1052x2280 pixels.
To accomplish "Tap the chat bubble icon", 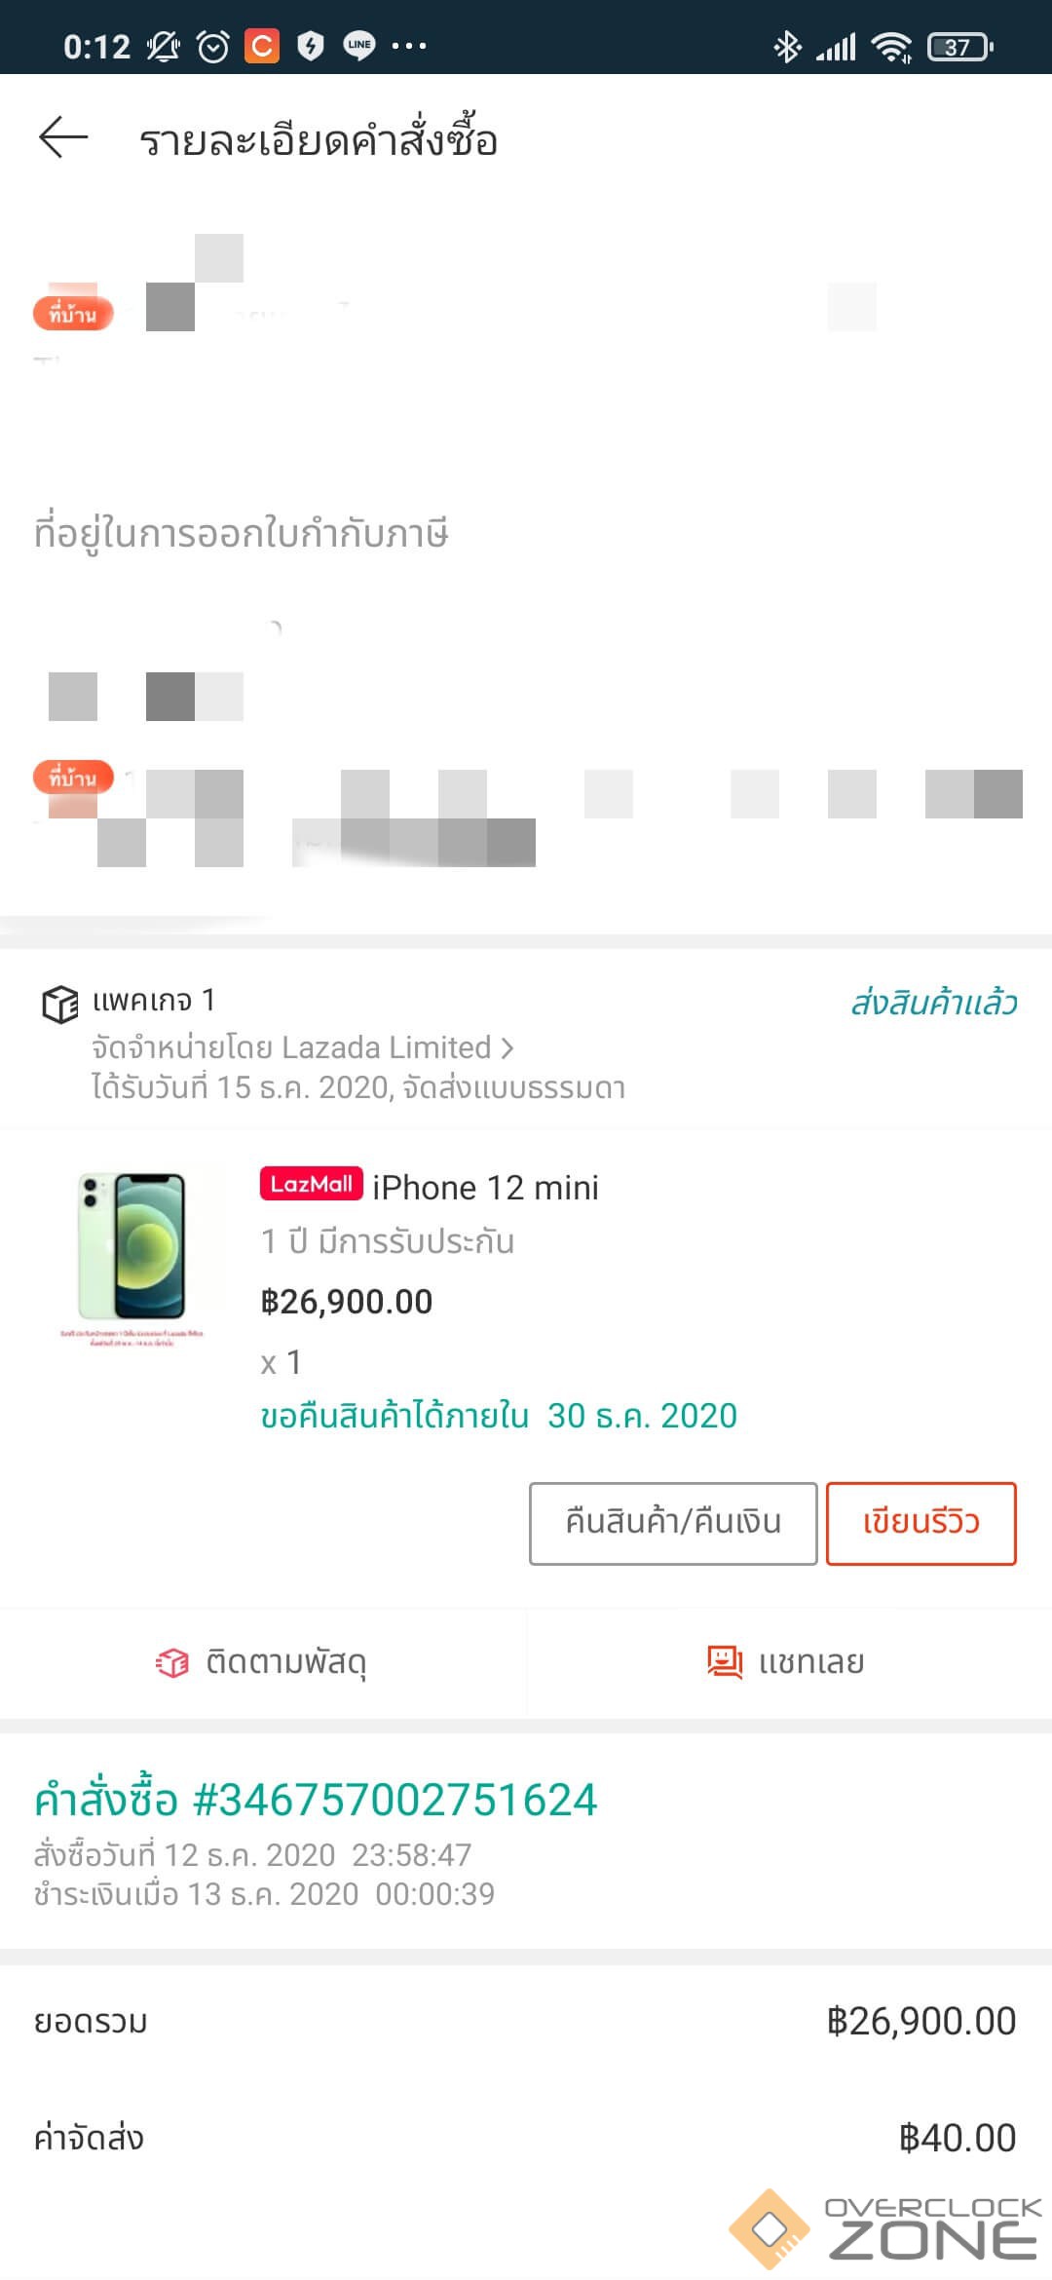I will 725,1661.
